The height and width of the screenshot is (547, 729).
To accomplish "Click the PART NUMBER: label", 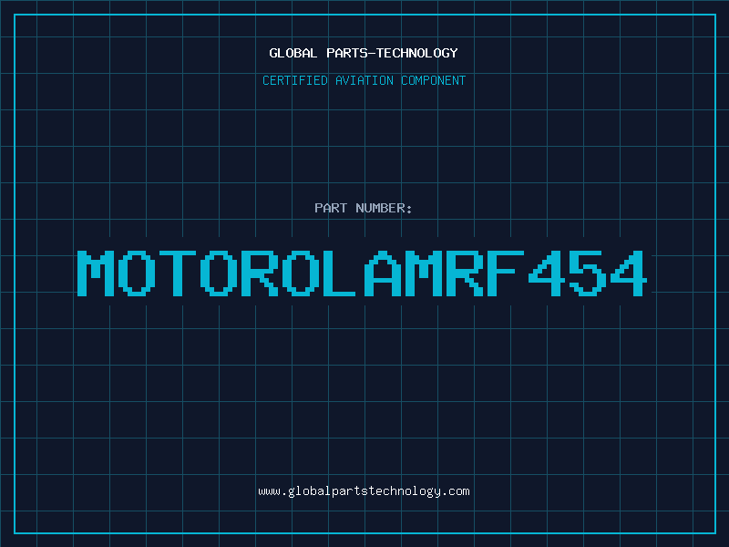I will (x=364, y=208).
